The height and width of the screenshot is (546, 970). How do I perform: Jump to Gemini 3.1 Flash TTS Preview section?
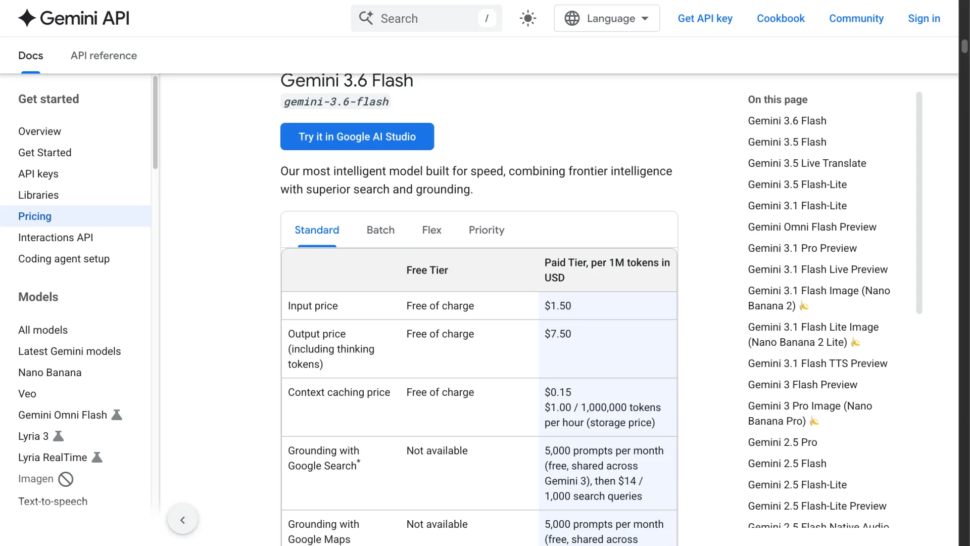pyautogui.click(x=817, y=363)
